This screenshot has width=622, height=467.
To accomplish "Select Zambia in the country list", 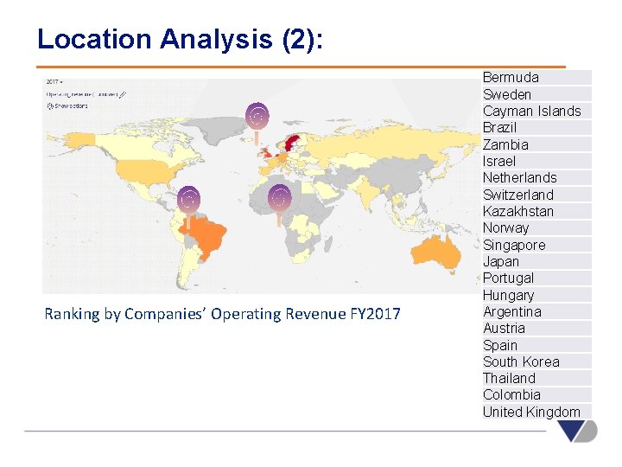I will click(537, 144).
